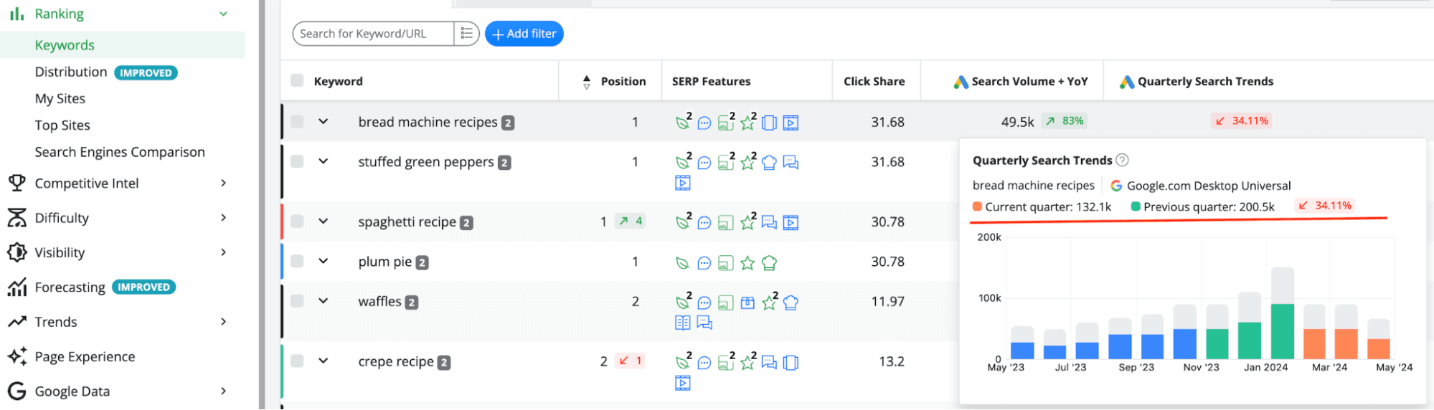This screenshot has height=410, width=1434.
Task: Click video SERP feature icon for spaghetti recipe
Action: point(791,223)
